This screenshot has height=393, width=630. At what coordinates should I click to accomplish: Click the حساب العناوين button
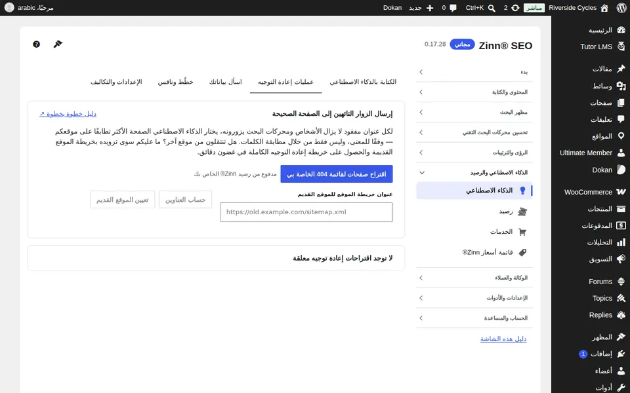(x=185, y=200)
